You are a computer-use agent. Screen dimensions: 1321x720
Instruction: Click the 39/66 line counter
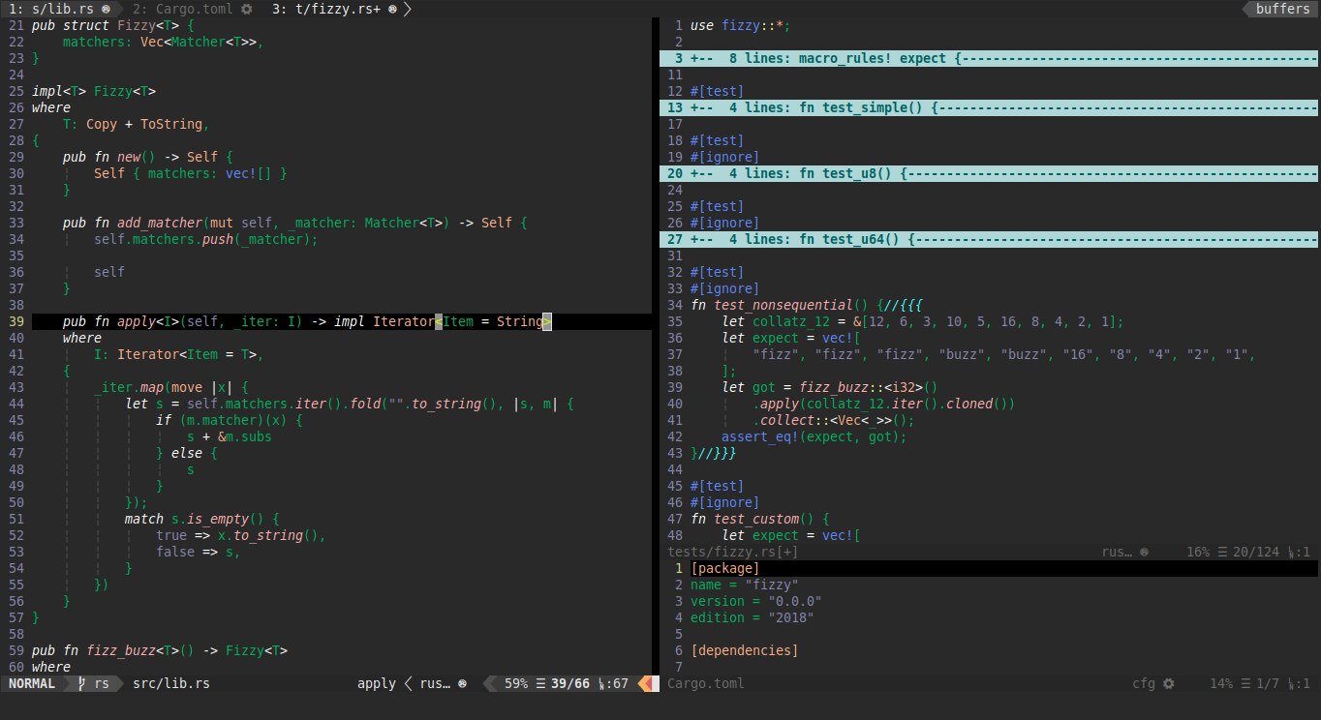coord(569,683)
